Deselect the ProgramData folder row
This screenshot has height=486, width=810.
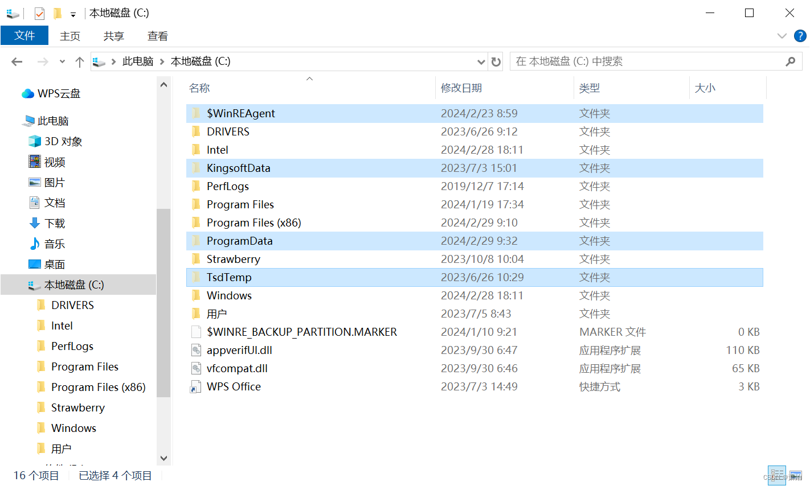pyautogui.click(x=239, y=241)
